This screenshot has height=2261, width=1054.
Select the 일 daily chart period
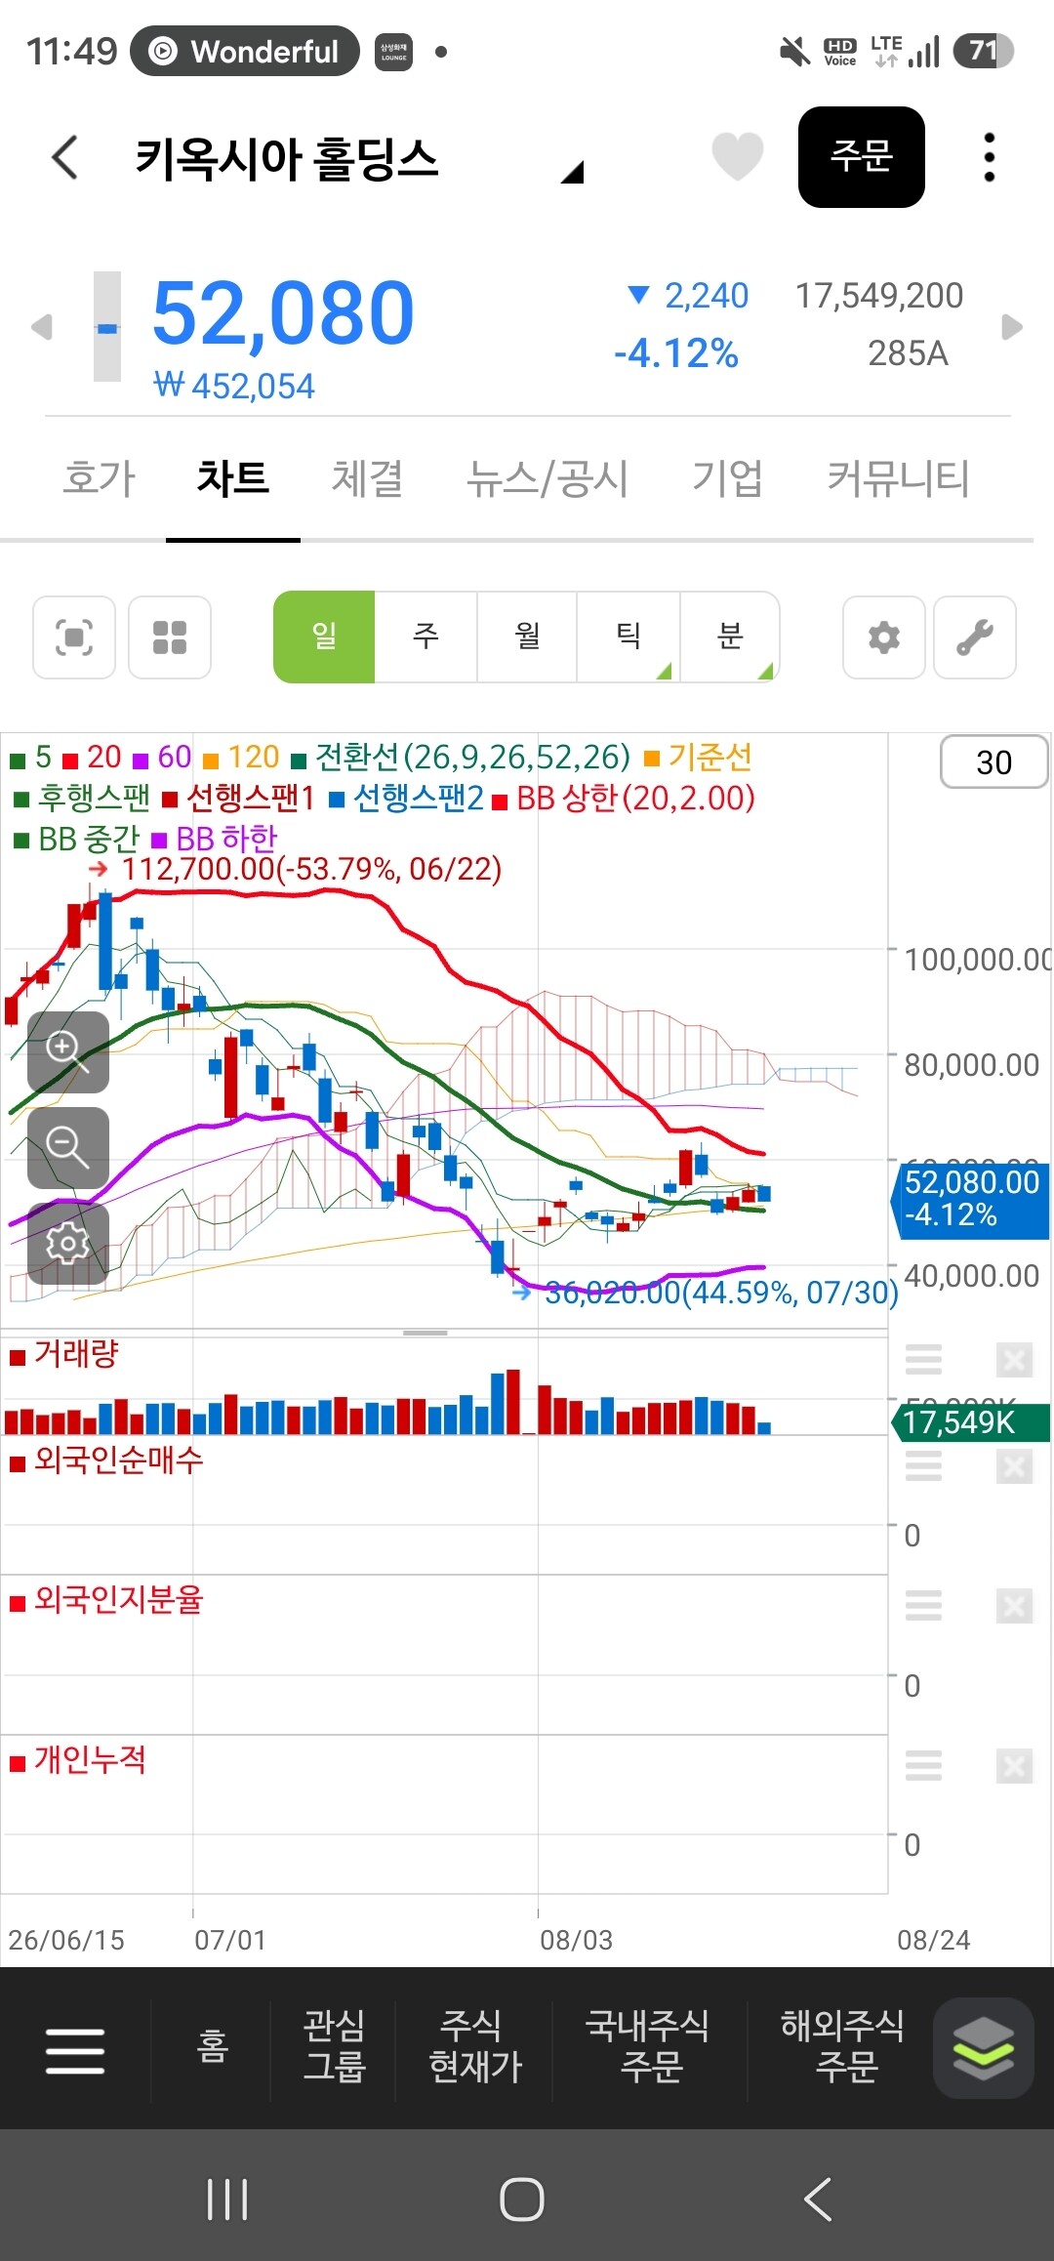(x=324, y=637)
